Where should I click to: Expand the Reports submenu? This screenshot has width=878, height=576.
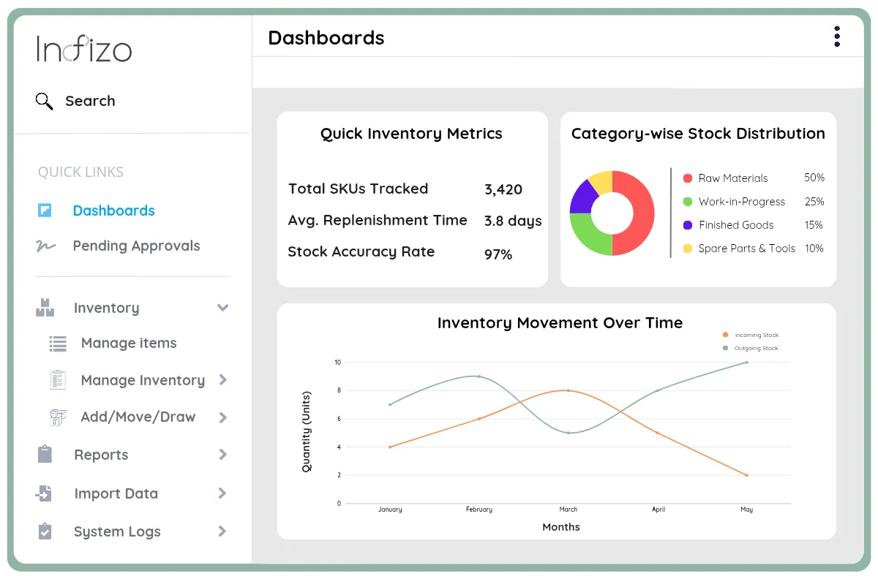pyautogui.click(x=222, y=455)
